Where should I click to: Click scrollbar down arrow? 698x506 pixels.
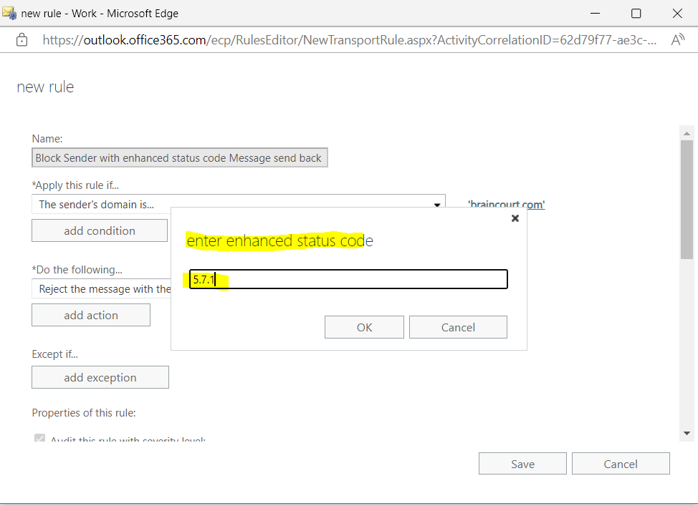687,433
